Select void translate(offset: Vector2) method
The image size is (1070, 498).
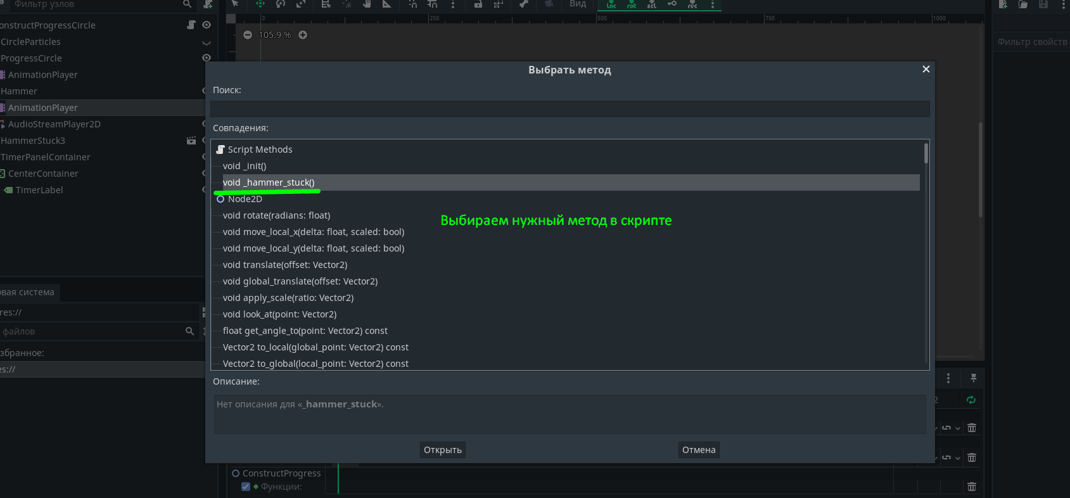(x=285, y=265)
